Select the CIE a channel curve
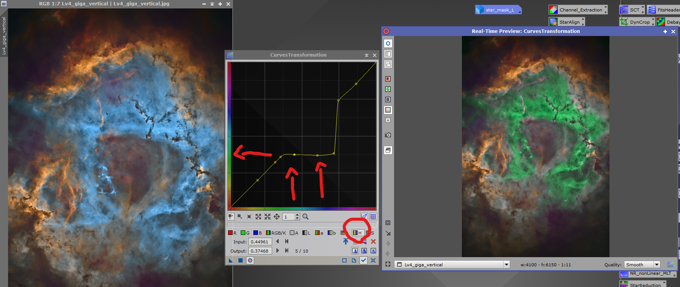680x287 pixels. [319, 233]
